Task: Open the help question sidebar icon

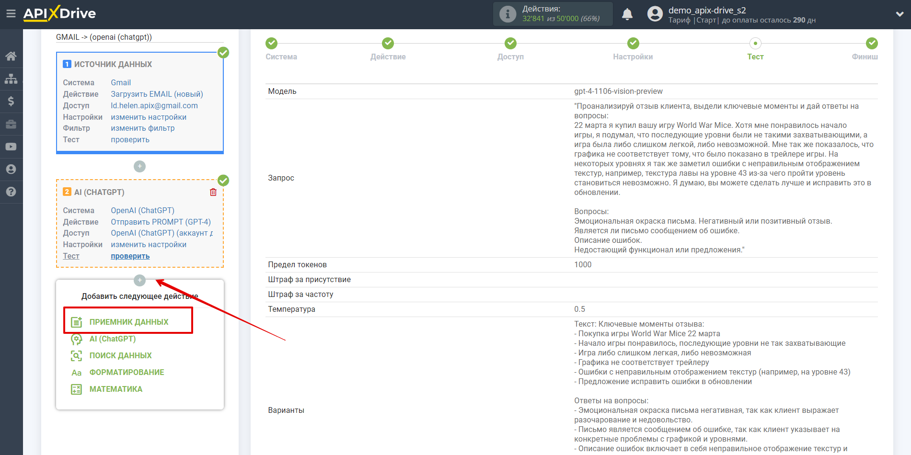Action: click(11, 192)
